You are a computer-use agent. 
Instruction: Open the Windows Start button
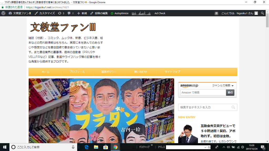pyautogui.click(x=5, y=147)
